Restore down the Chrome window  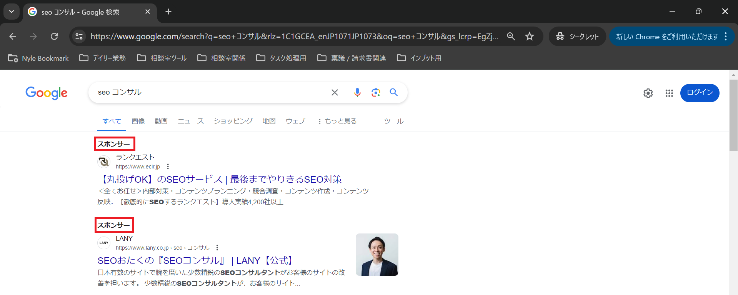point(698,12)
